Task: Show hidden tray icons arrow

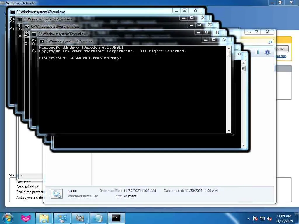Action: point(248,219)
